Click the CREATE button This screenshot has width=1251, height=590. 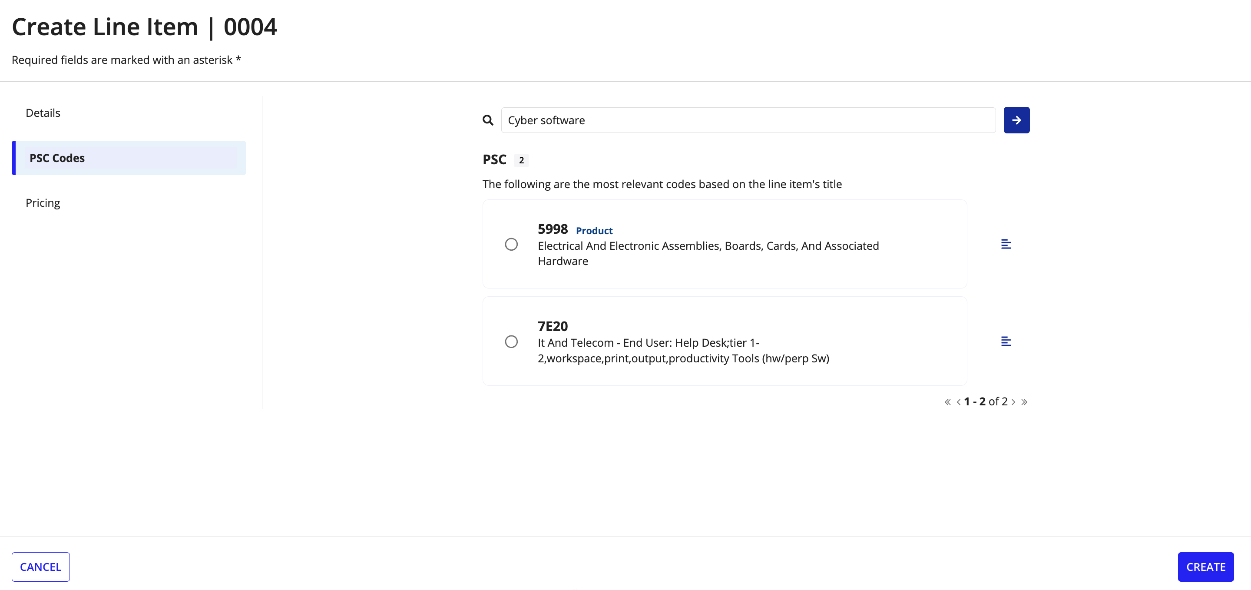tap(1205, 567)
